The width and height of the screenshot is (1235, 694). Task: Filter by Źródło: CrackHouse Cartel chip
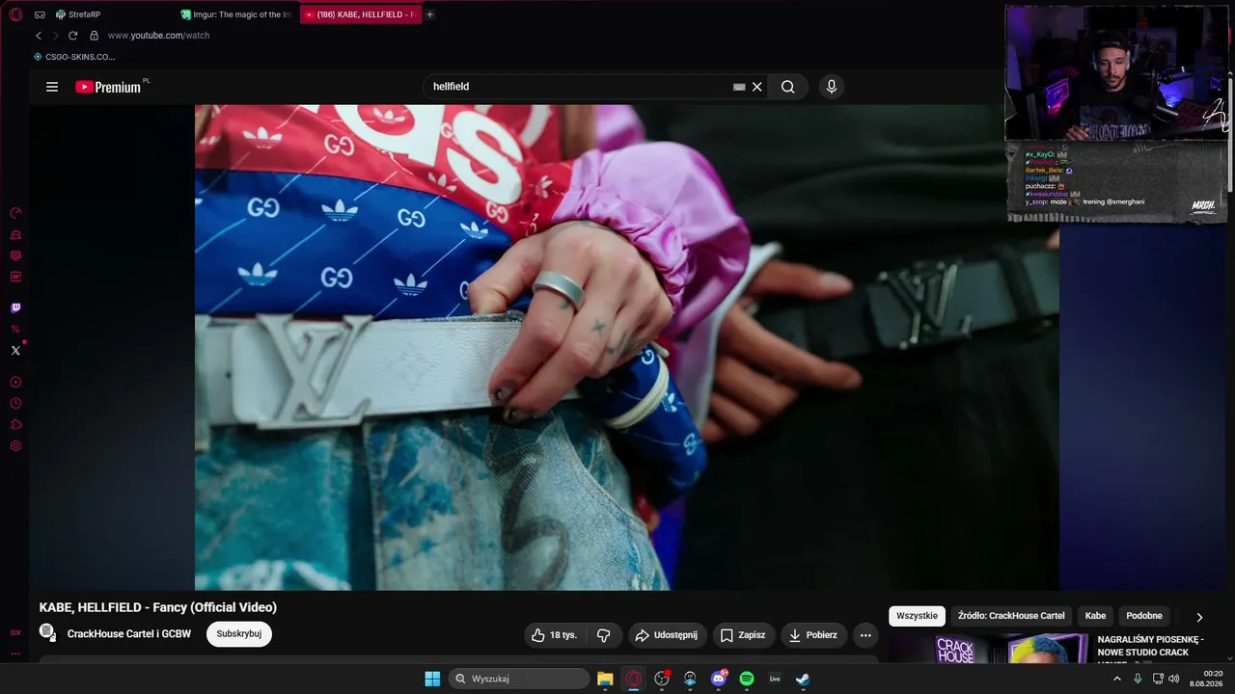(1011, 616)
